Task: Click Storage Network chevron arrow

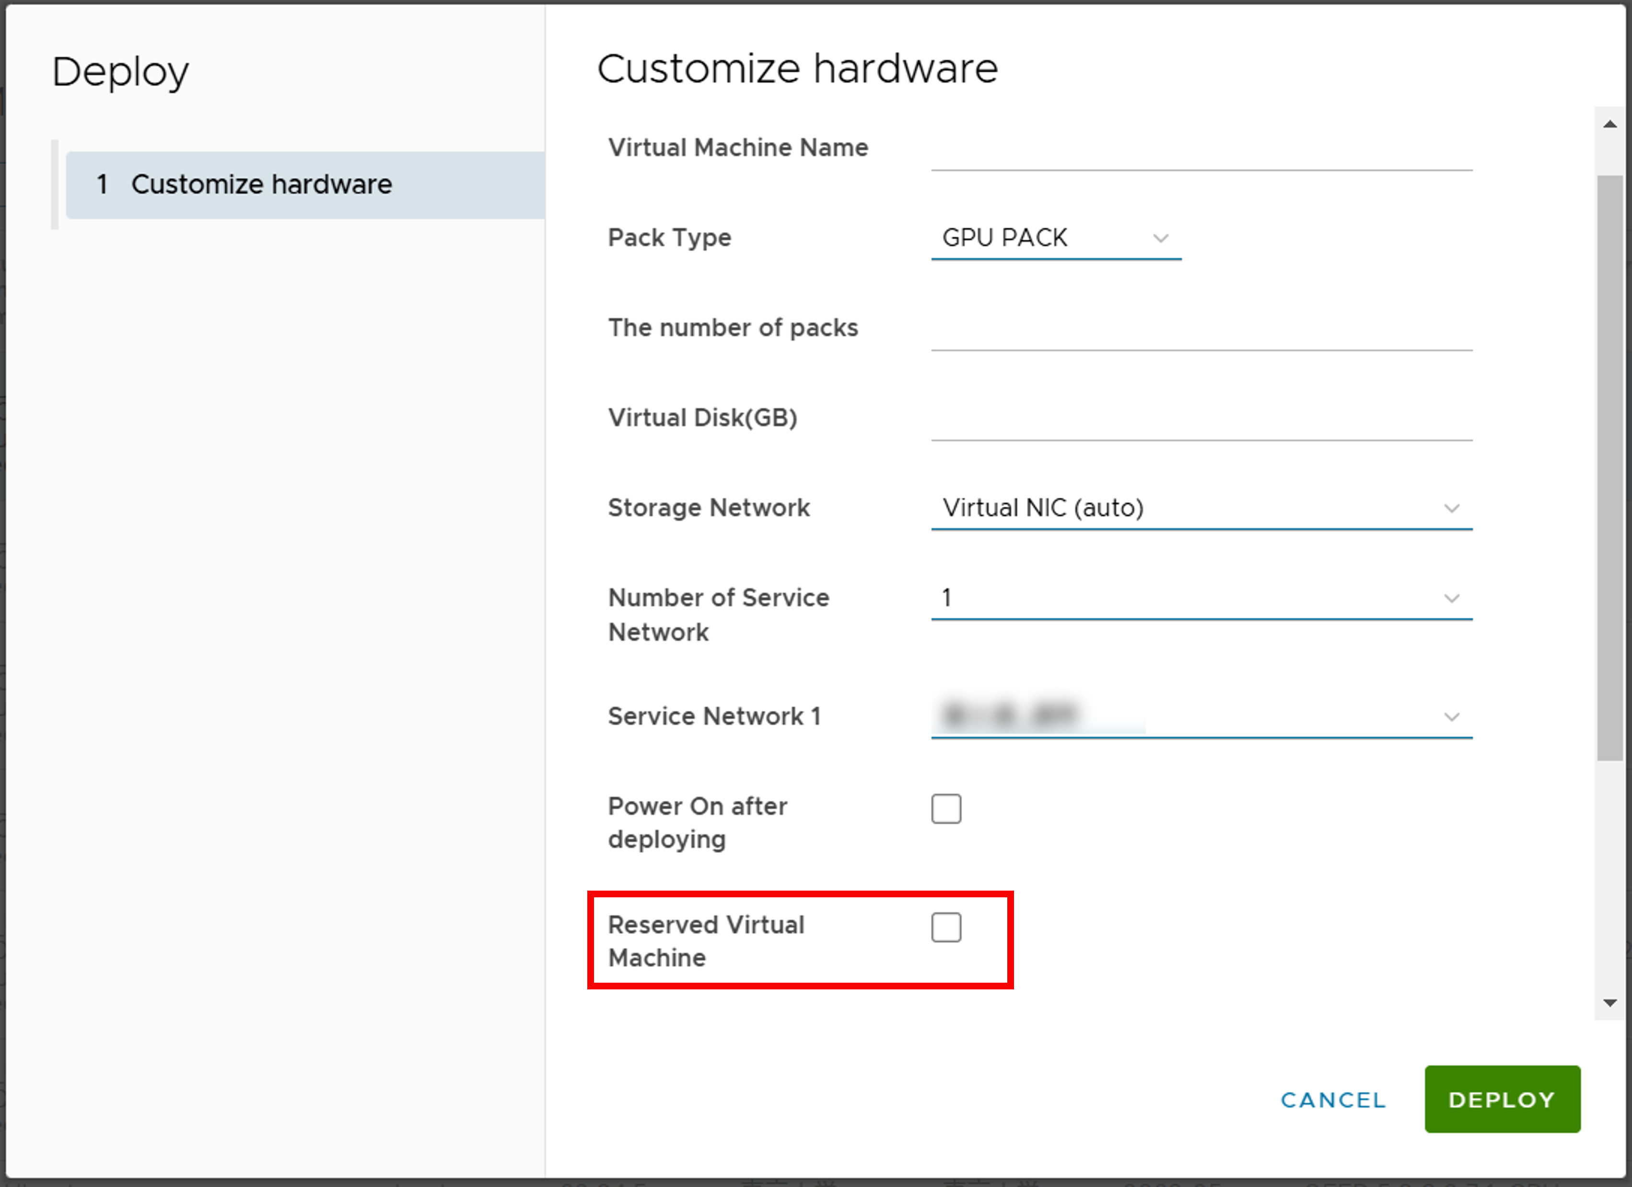Action: [1451, 508]
